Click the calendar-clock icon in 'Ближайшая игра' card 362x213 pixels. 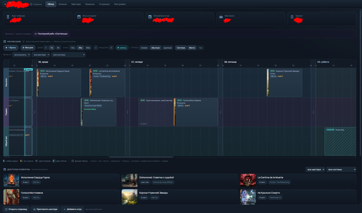pyautogui.click(x=150, y=17)
